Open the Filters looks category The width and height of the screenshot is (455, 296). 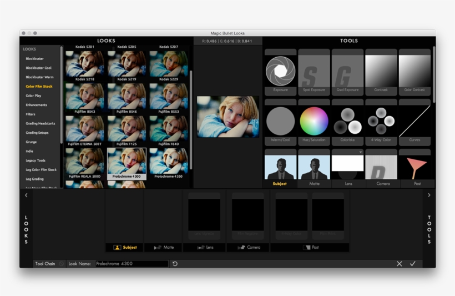pos(31,114)
